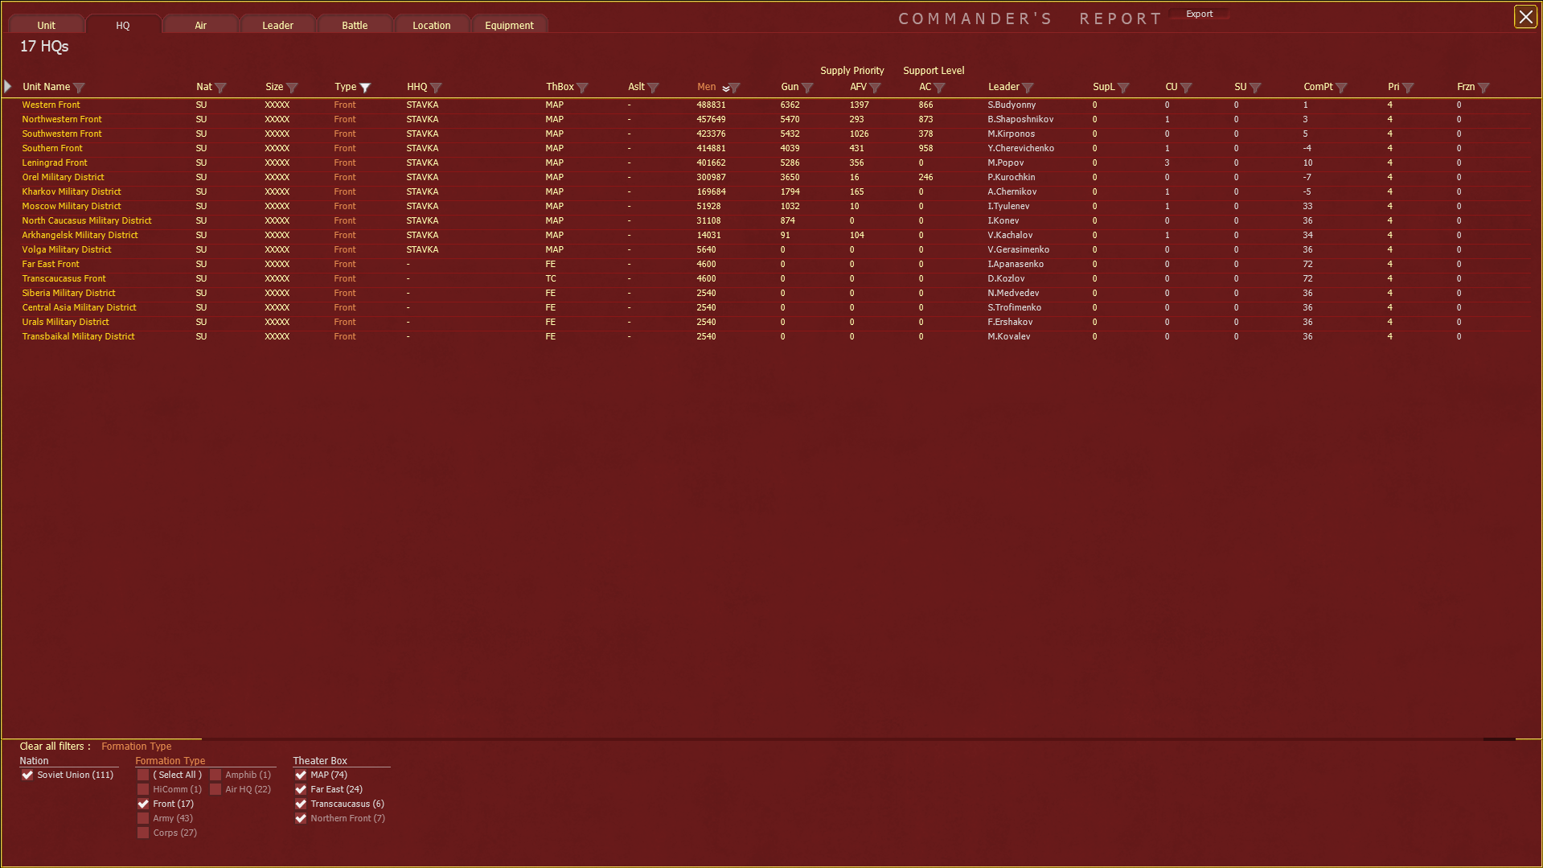Uncheck the Transcaucasus theater box filter
The image size is (1543, 868).
[301, 804]
